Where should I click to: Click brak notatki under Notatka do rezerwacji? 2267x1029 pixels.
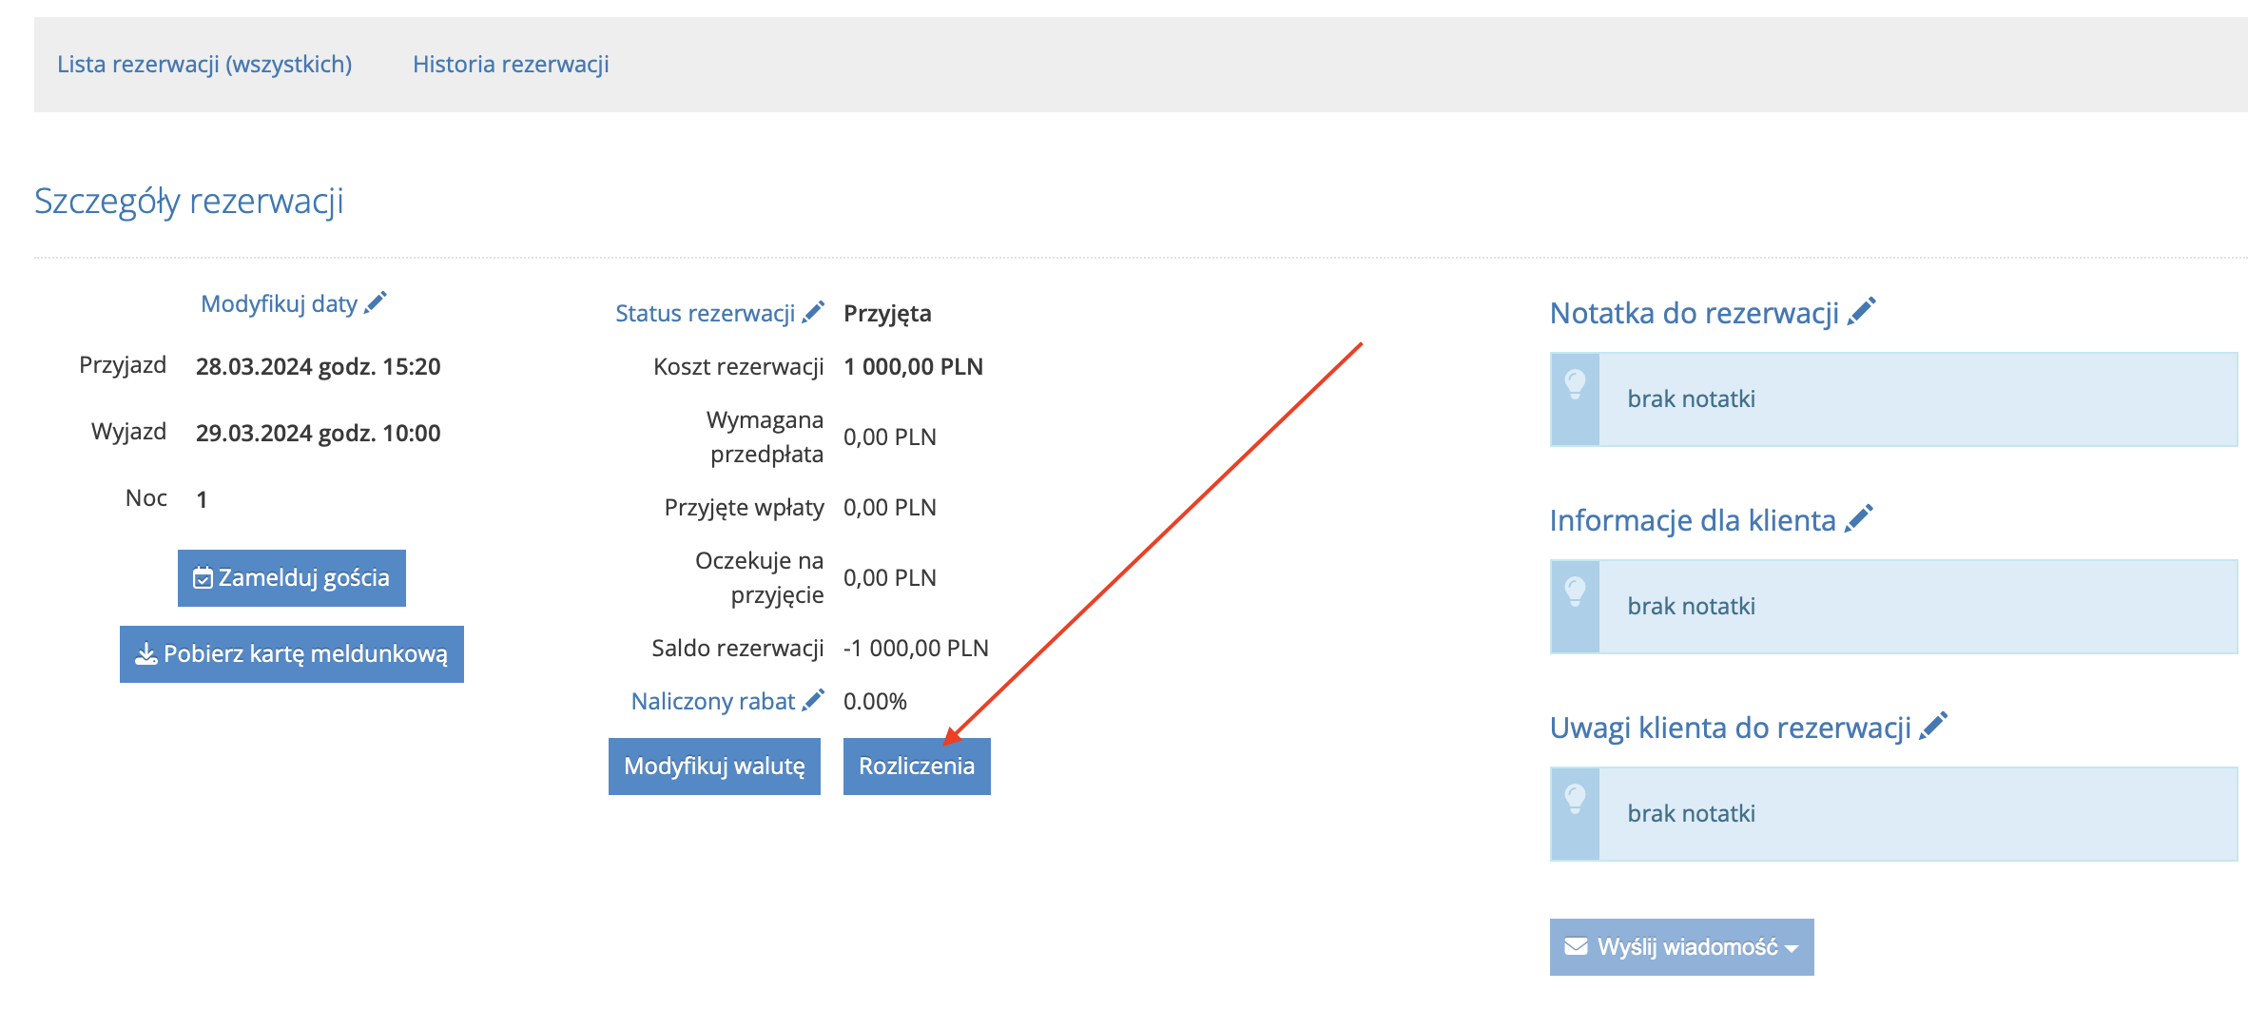[x=1692, y=398]
